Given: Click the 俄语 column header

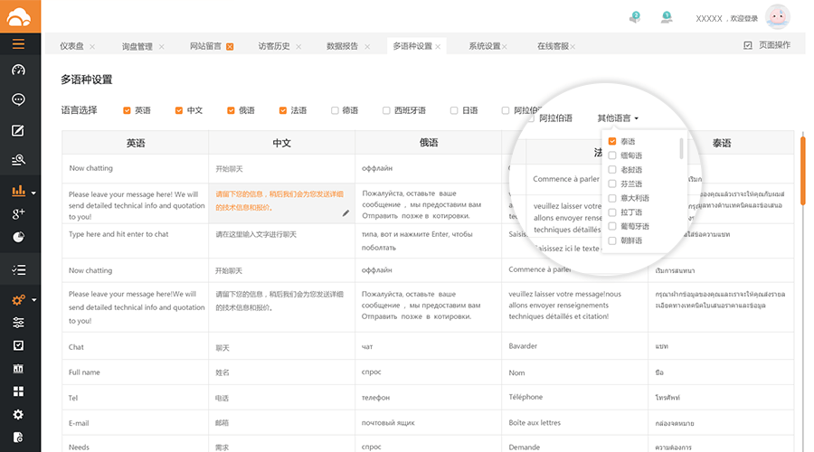Looking at the screenshot, I should tap(429, 143).
